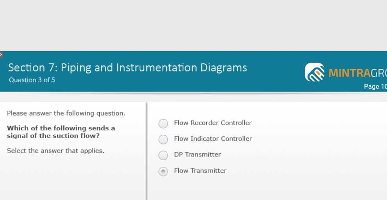Choose the Flow Indicator Controller radio circle

[163, 139]
